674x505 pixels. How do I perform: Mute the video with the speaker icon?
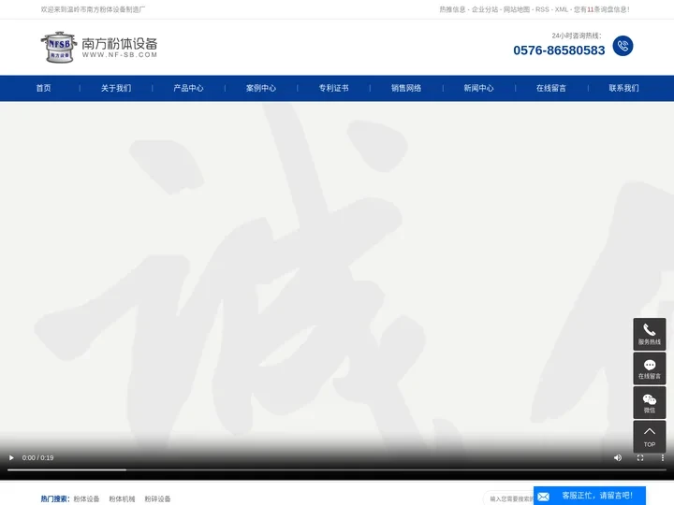click(617, 457)
